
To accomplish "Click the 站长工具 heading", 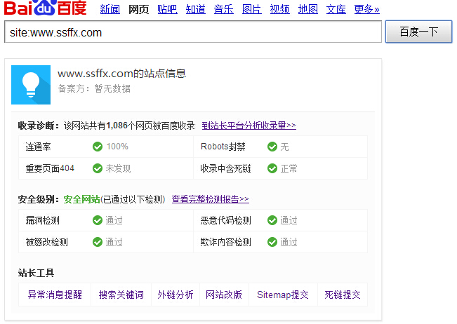I will pos(36,273).
